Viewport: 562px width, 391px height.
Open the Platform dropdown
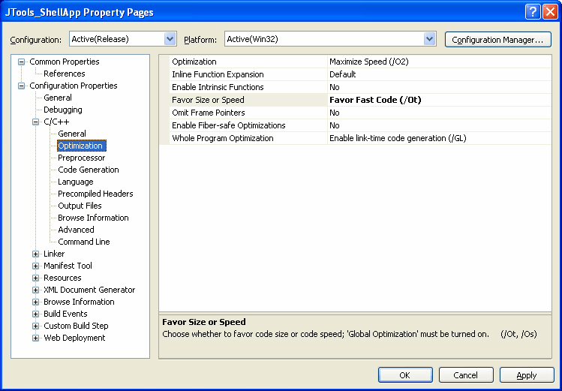point(429,39)
